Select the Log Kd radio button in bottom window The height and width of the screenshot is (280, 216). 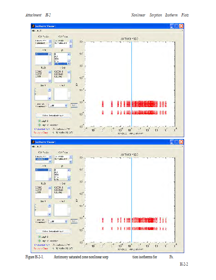39,237
